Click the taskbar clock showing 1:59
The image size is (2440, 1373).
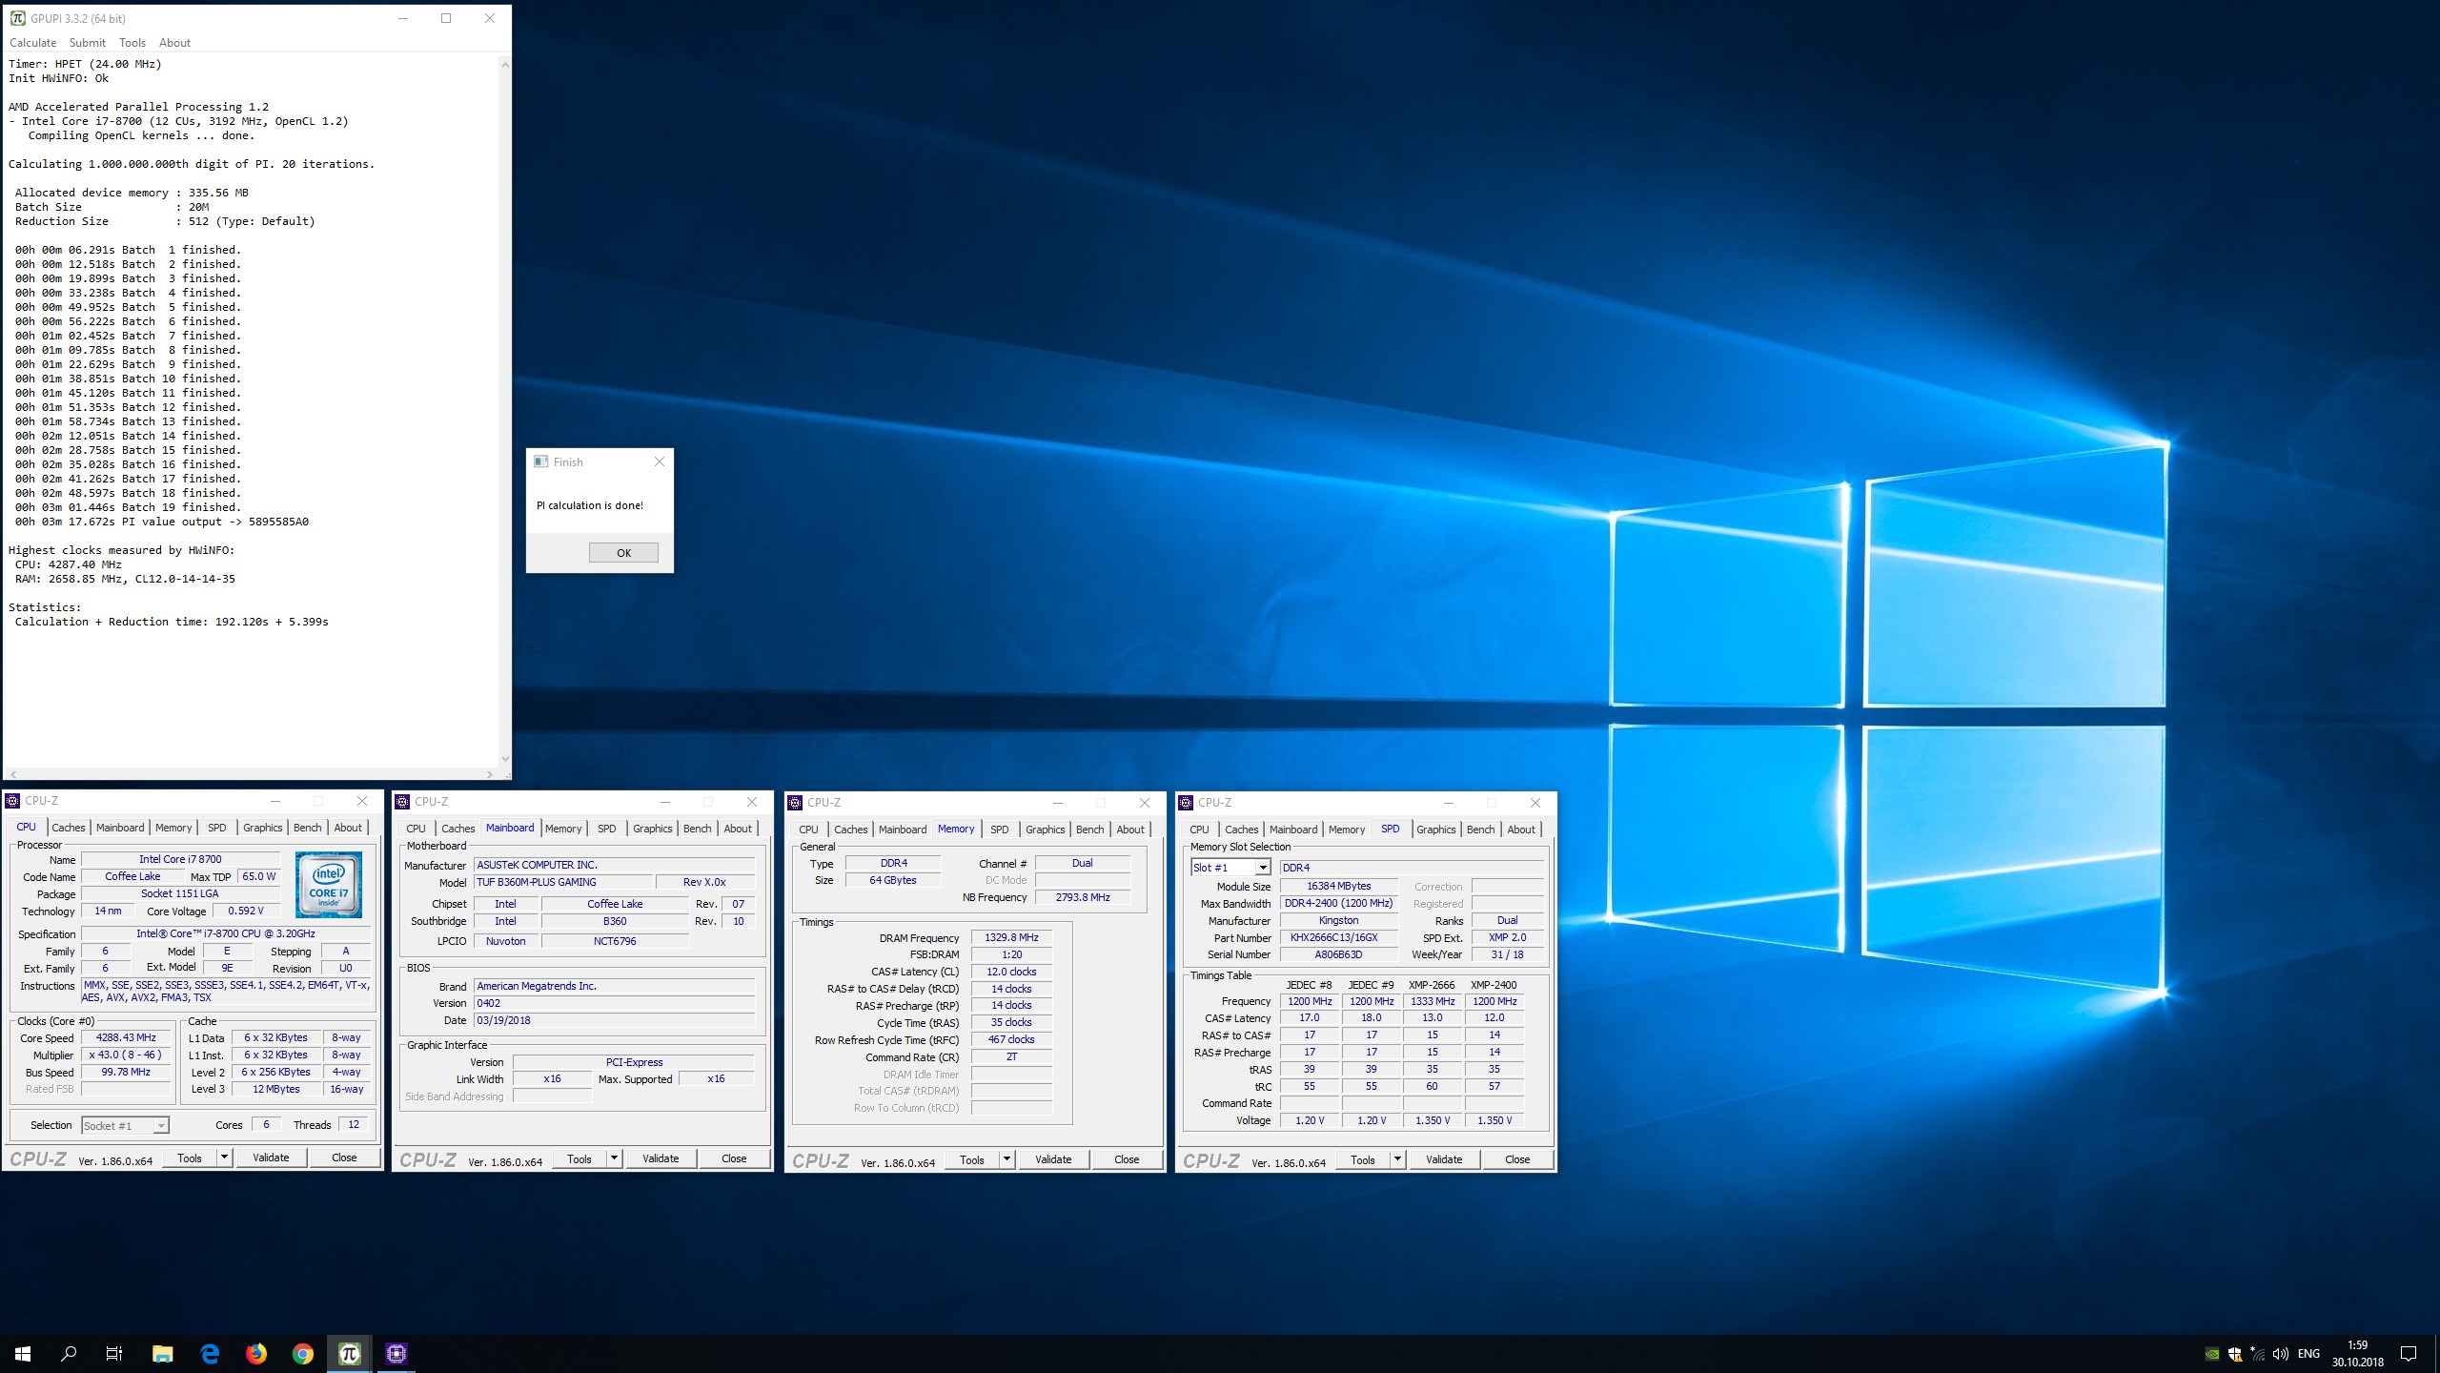coord(2357,1354)
